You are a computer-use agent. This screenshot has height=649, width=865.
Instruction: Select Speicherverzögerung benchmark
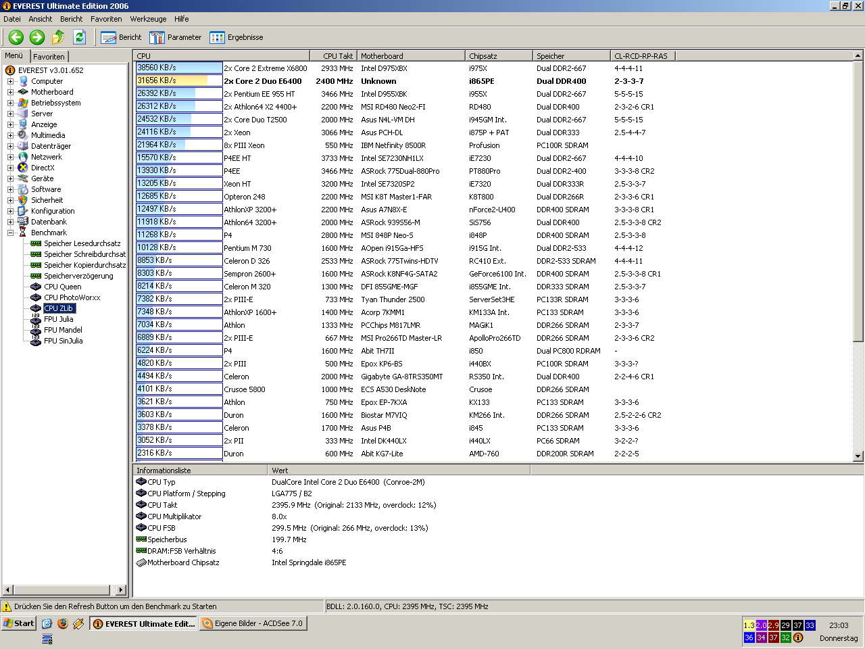(x=78, y=276)
